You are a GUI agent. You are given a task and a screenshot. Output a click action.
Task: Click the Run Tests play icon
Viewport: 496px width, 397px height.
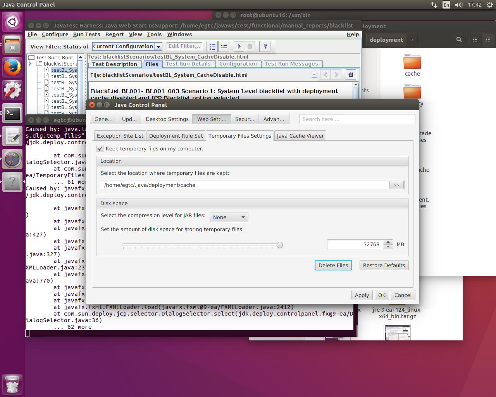pyautogui.click(x=239, y=47)
